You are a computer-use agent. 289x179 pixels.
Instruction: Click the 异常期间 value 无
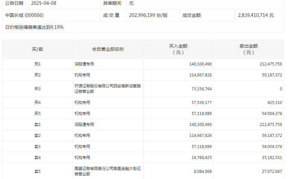pyautogui.click(x=131, y=3)
